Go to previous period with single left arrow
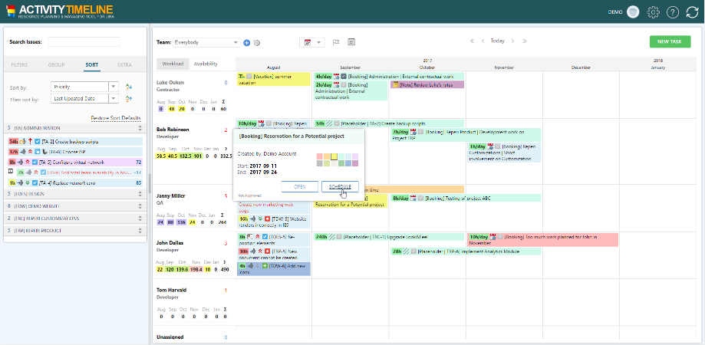The height and width of the screenshot is (345, 705). tap(482, 41)
